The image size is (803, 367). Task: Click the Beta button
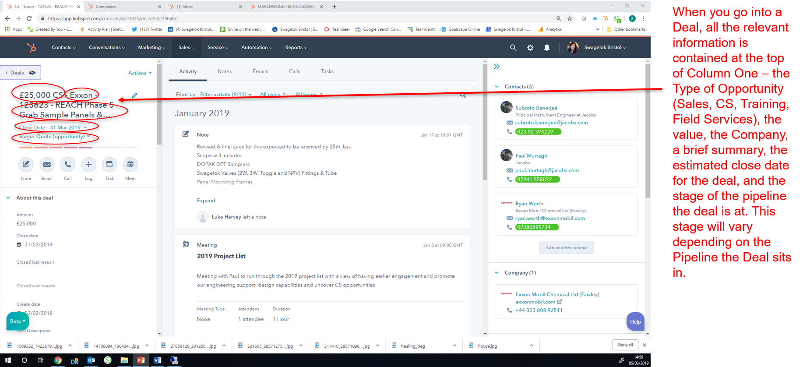point(18,321)
